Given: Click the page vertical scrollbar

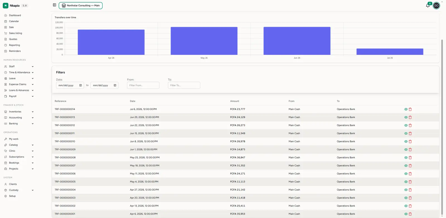Looking at the screenshot, I should point(442,127).
